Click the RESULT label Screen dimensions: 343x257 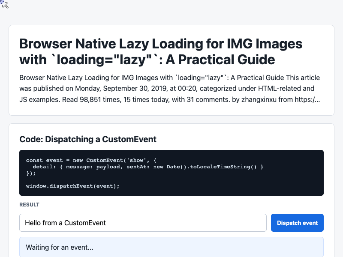pyautogui.click(x=29, y=205)
